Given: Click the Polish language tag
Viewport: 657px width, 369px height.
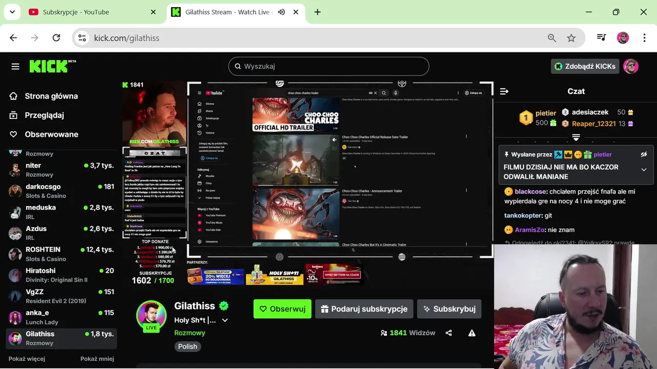Looking at the screenshot, I should [187, 346].
